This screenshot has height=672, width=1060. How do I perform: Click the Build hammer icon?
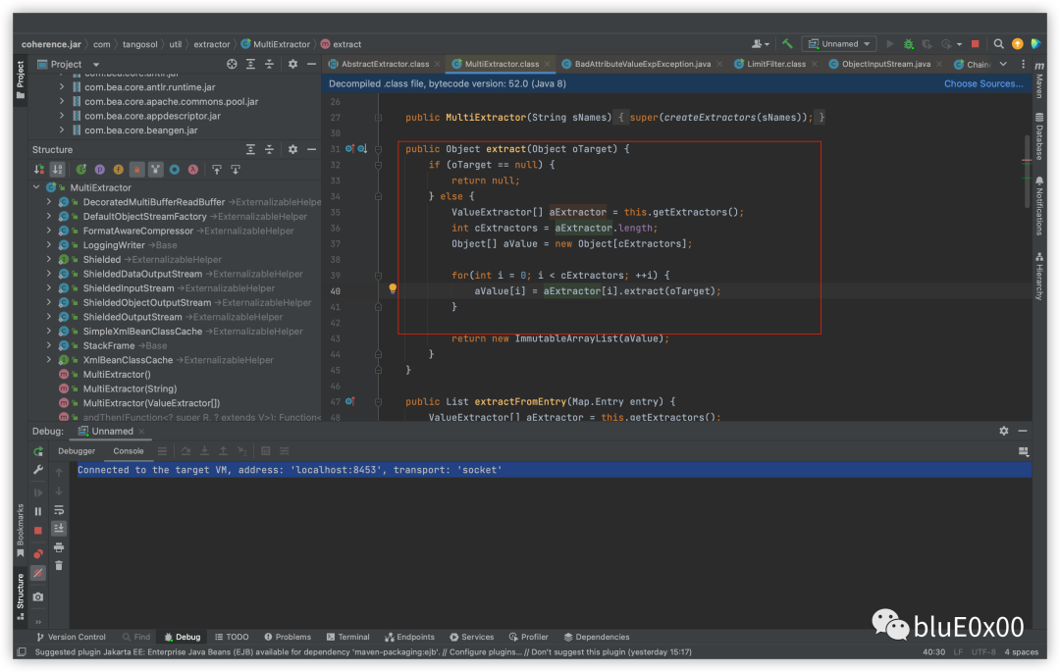[787, 44]
